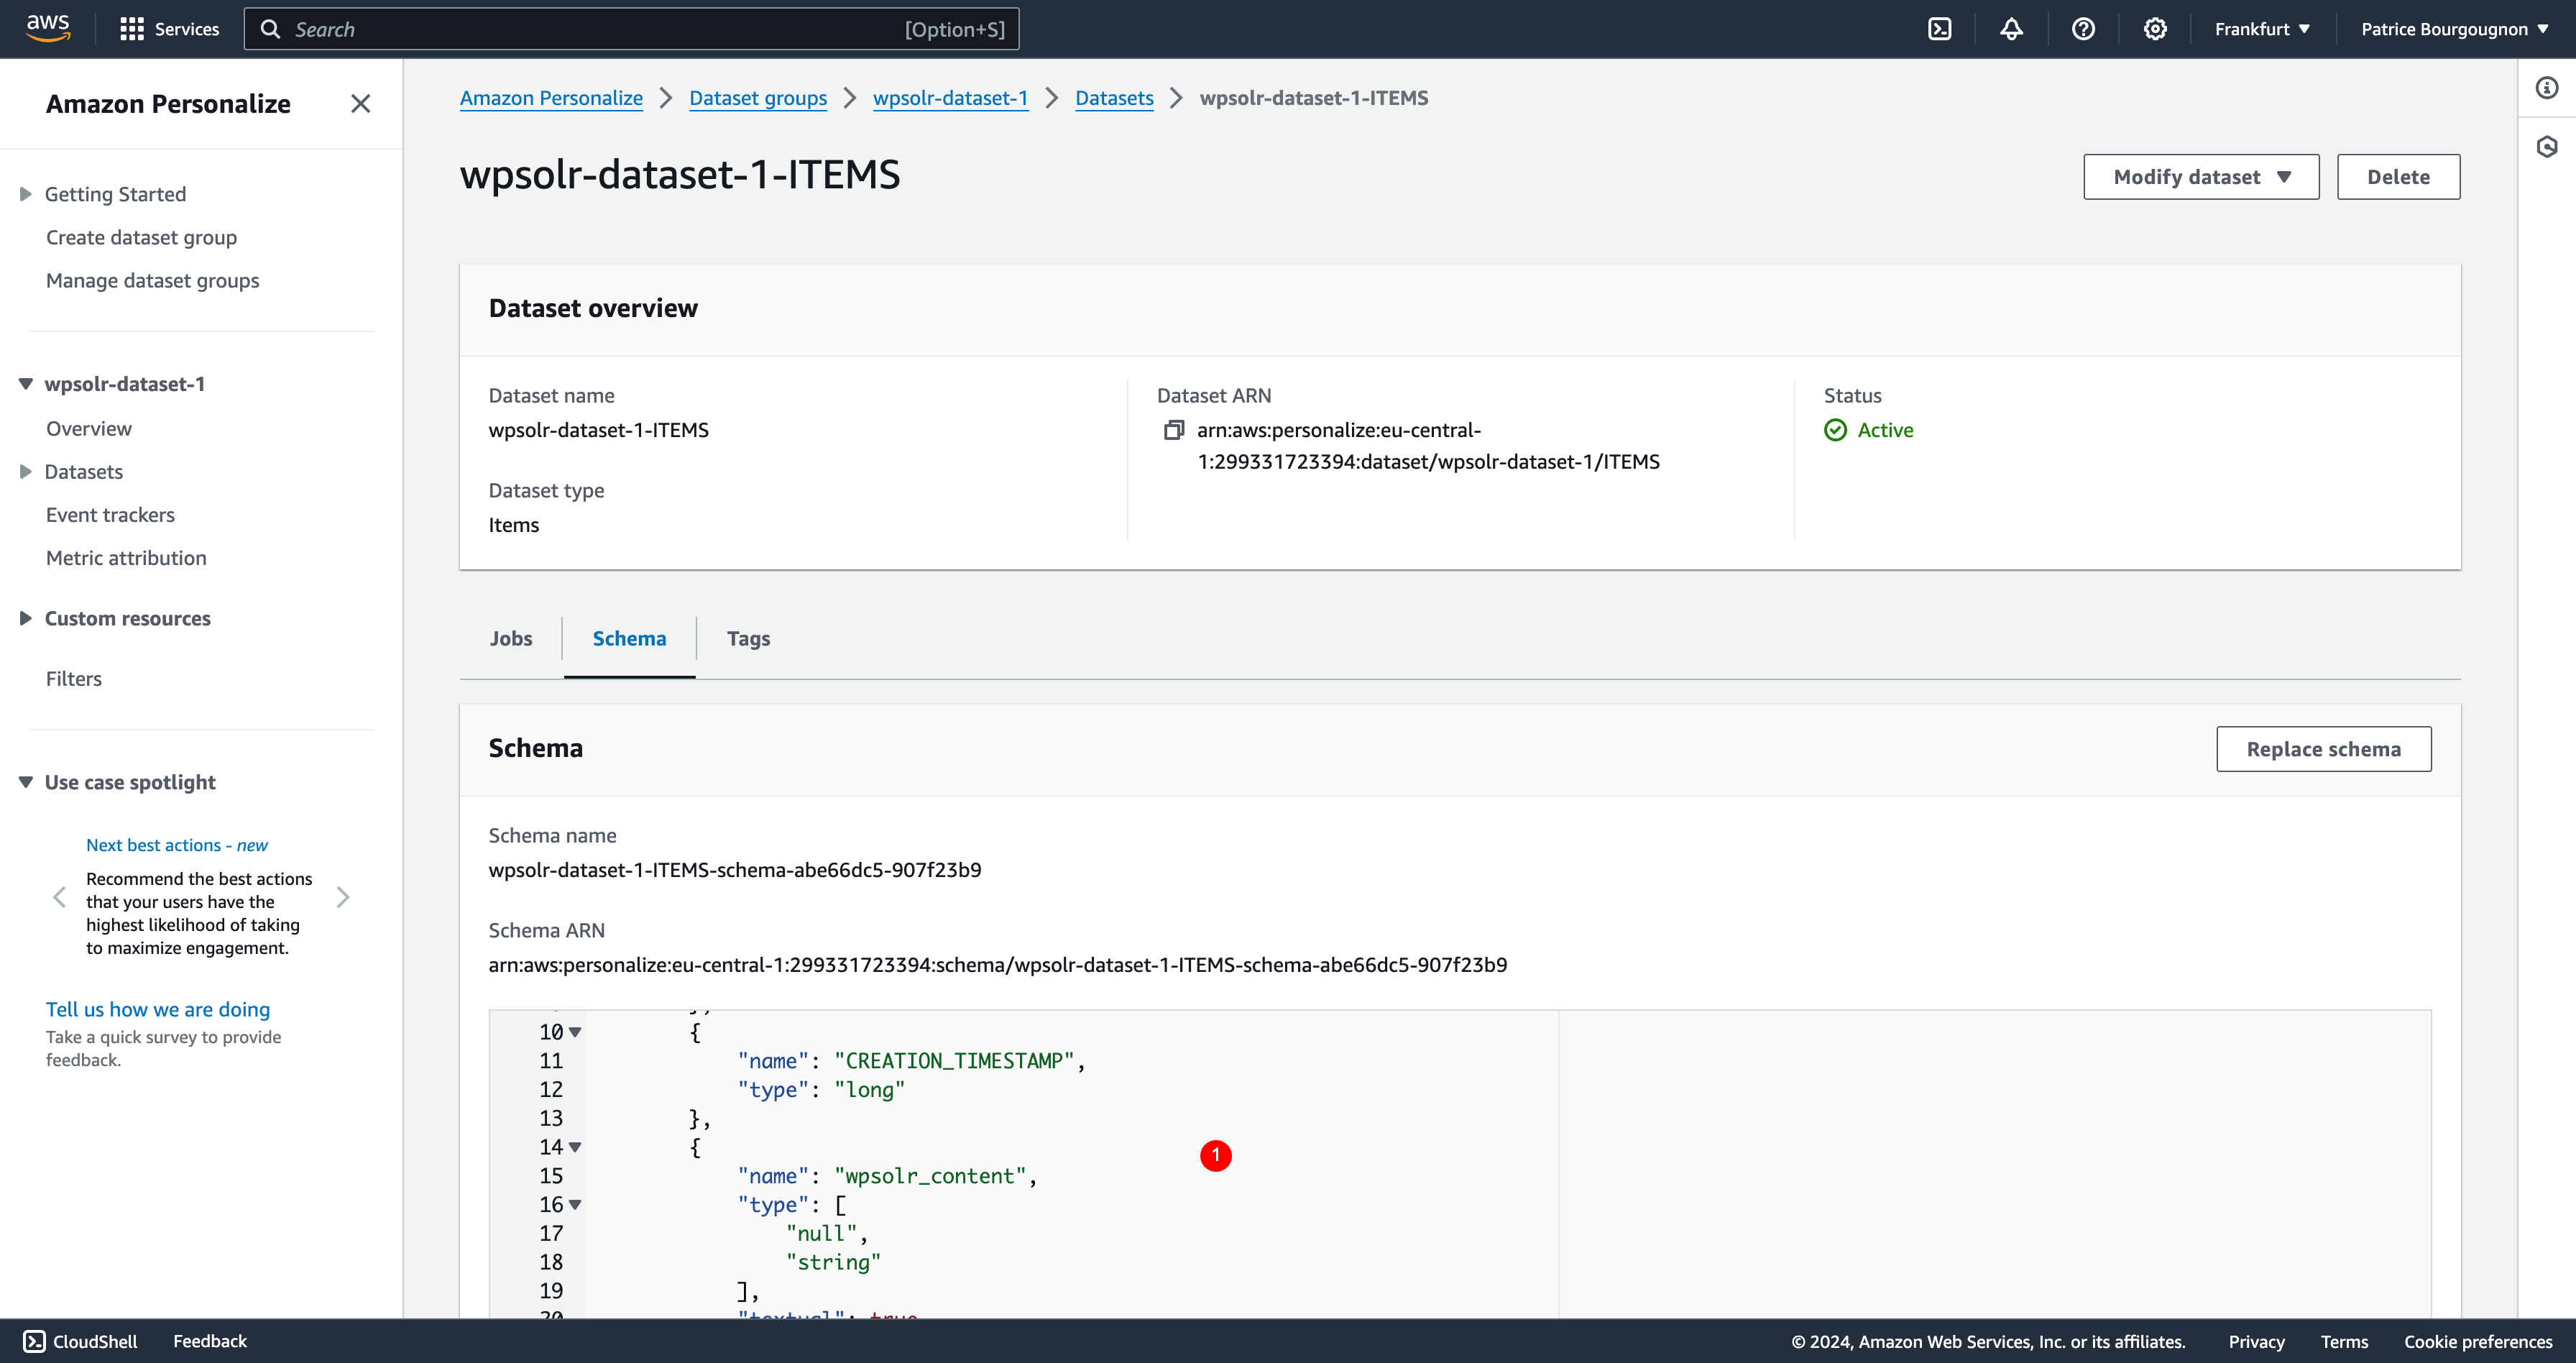The image size is (2576, 1363).
Task: Follow the Datasets breadcrumb link
Action: point(1114,98)
